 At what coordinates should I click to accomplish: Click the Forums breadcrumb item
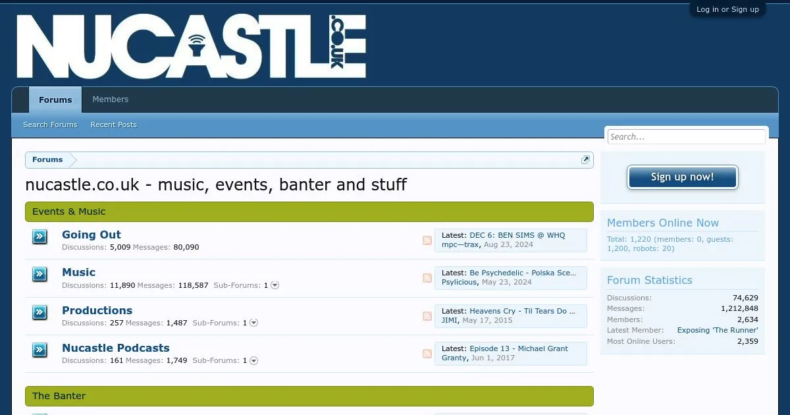(47, 160)
